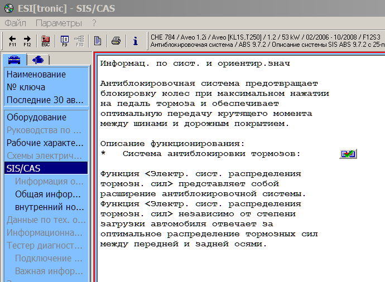Open the ? help menu

tap(94, 23)
